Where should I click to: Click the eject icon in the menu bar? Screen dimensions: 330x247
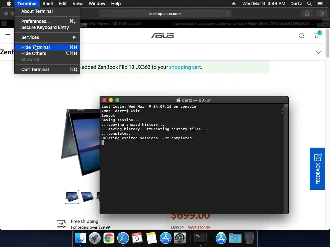coord(234,4)
